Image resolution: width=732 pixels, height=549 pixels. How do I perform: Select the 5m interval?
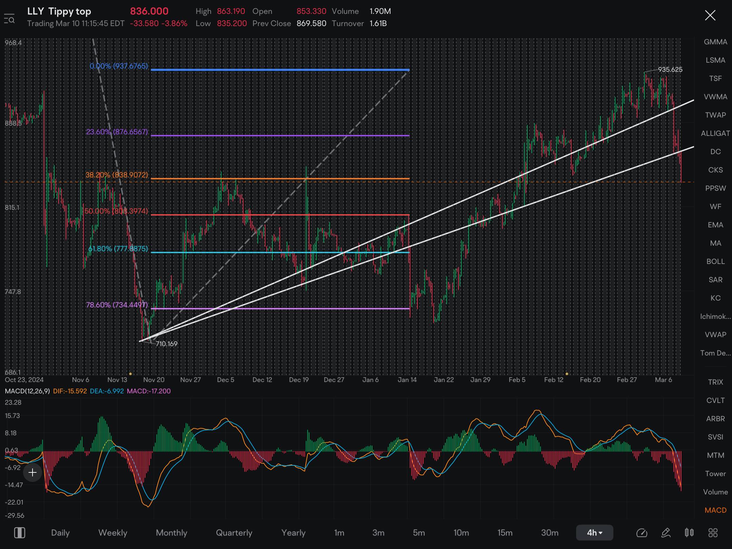419,533
